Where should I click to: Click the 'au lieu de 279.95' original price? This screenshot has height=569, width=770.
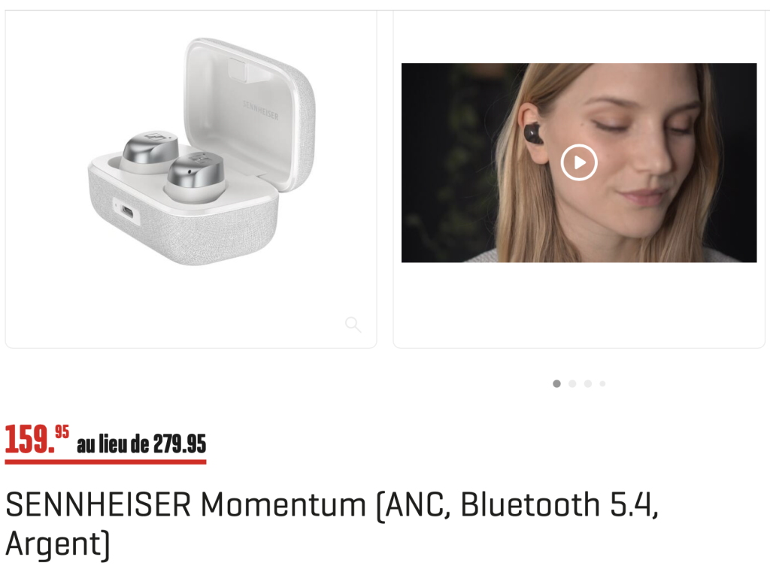point(141,443)
